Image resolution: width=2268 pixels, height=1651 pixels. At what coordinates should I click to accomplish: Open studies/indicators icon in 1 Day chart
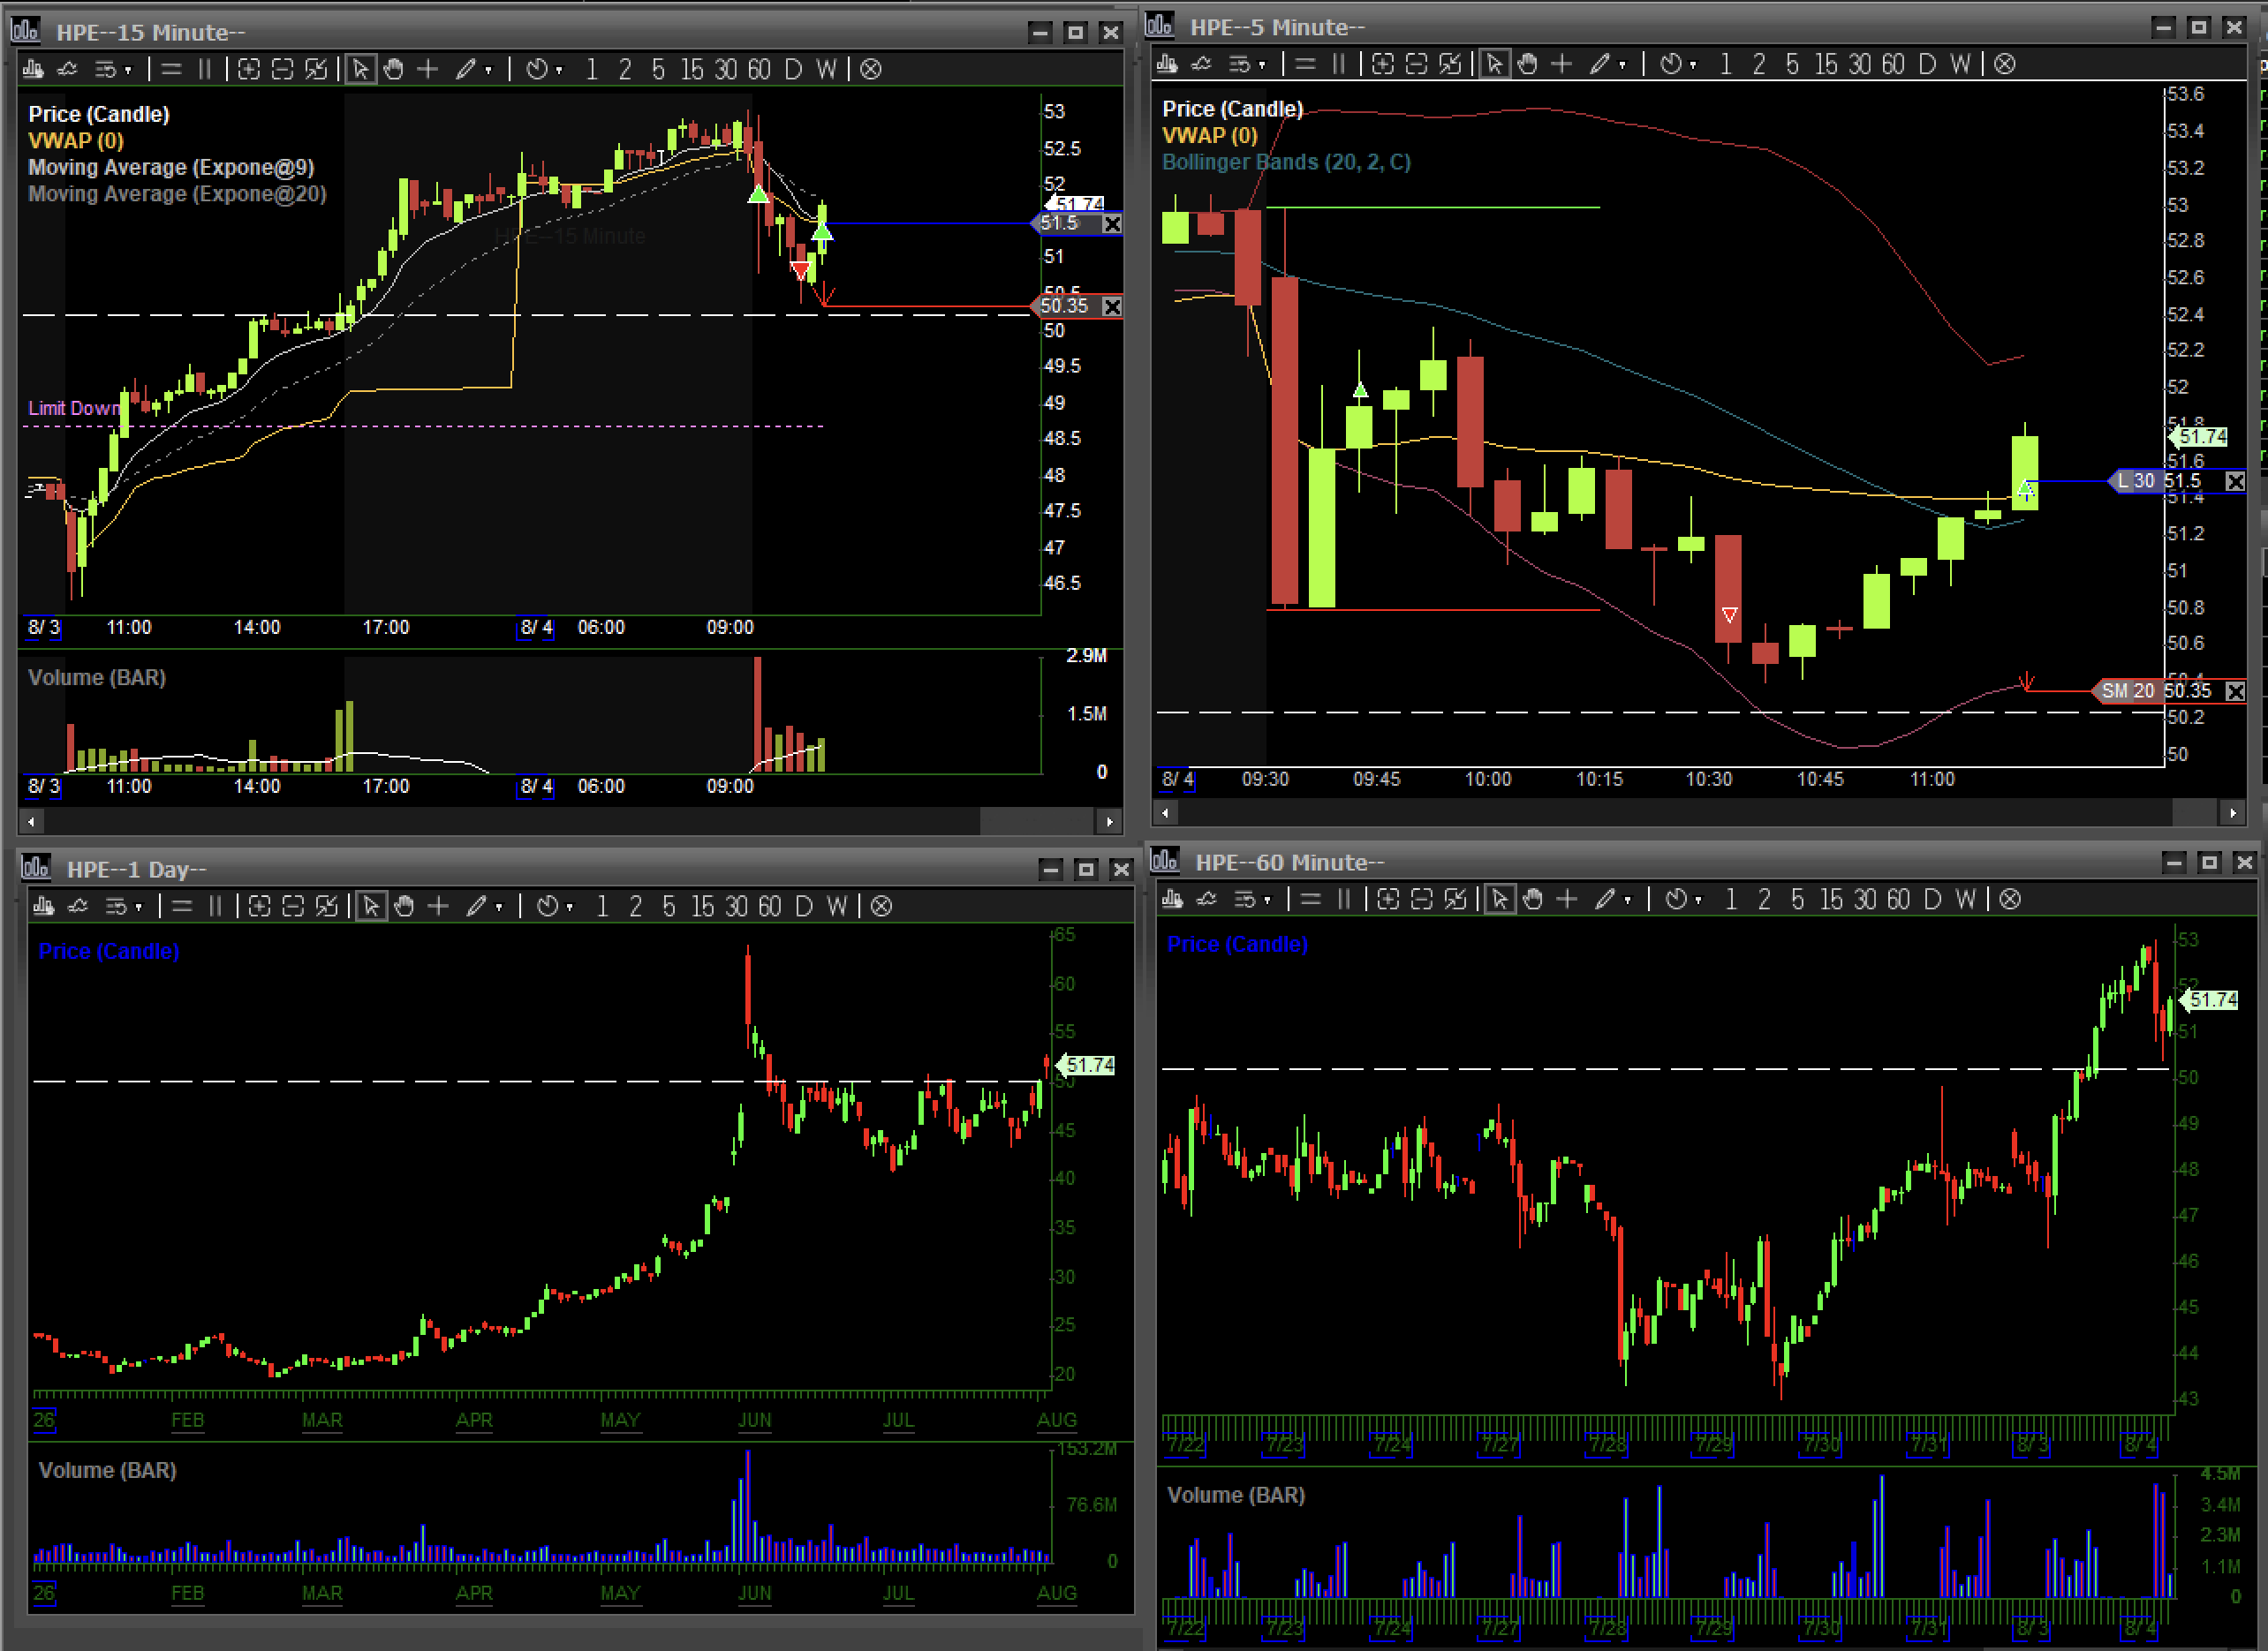[78, 906]
